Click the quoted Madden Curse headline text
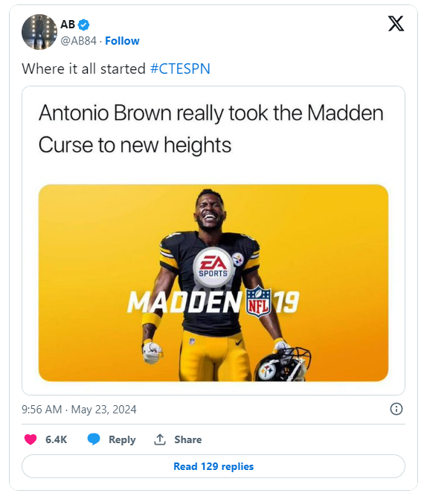424x499 pixels. 211,129
